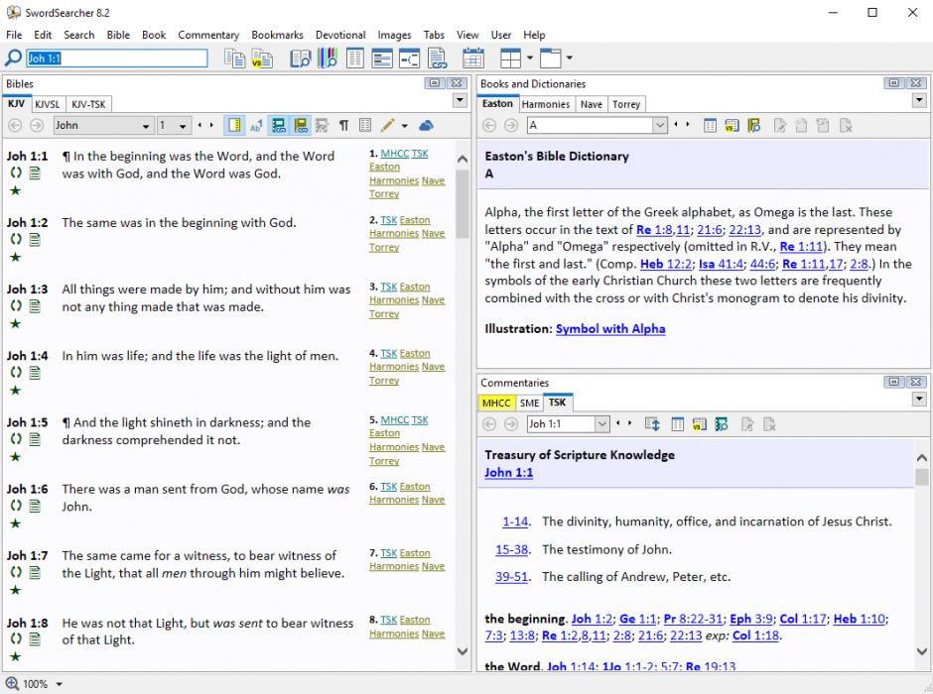The width and height of the screenshot is (933, 694).
Task: Open the Bookmarks menu
Action: point(277,35)
